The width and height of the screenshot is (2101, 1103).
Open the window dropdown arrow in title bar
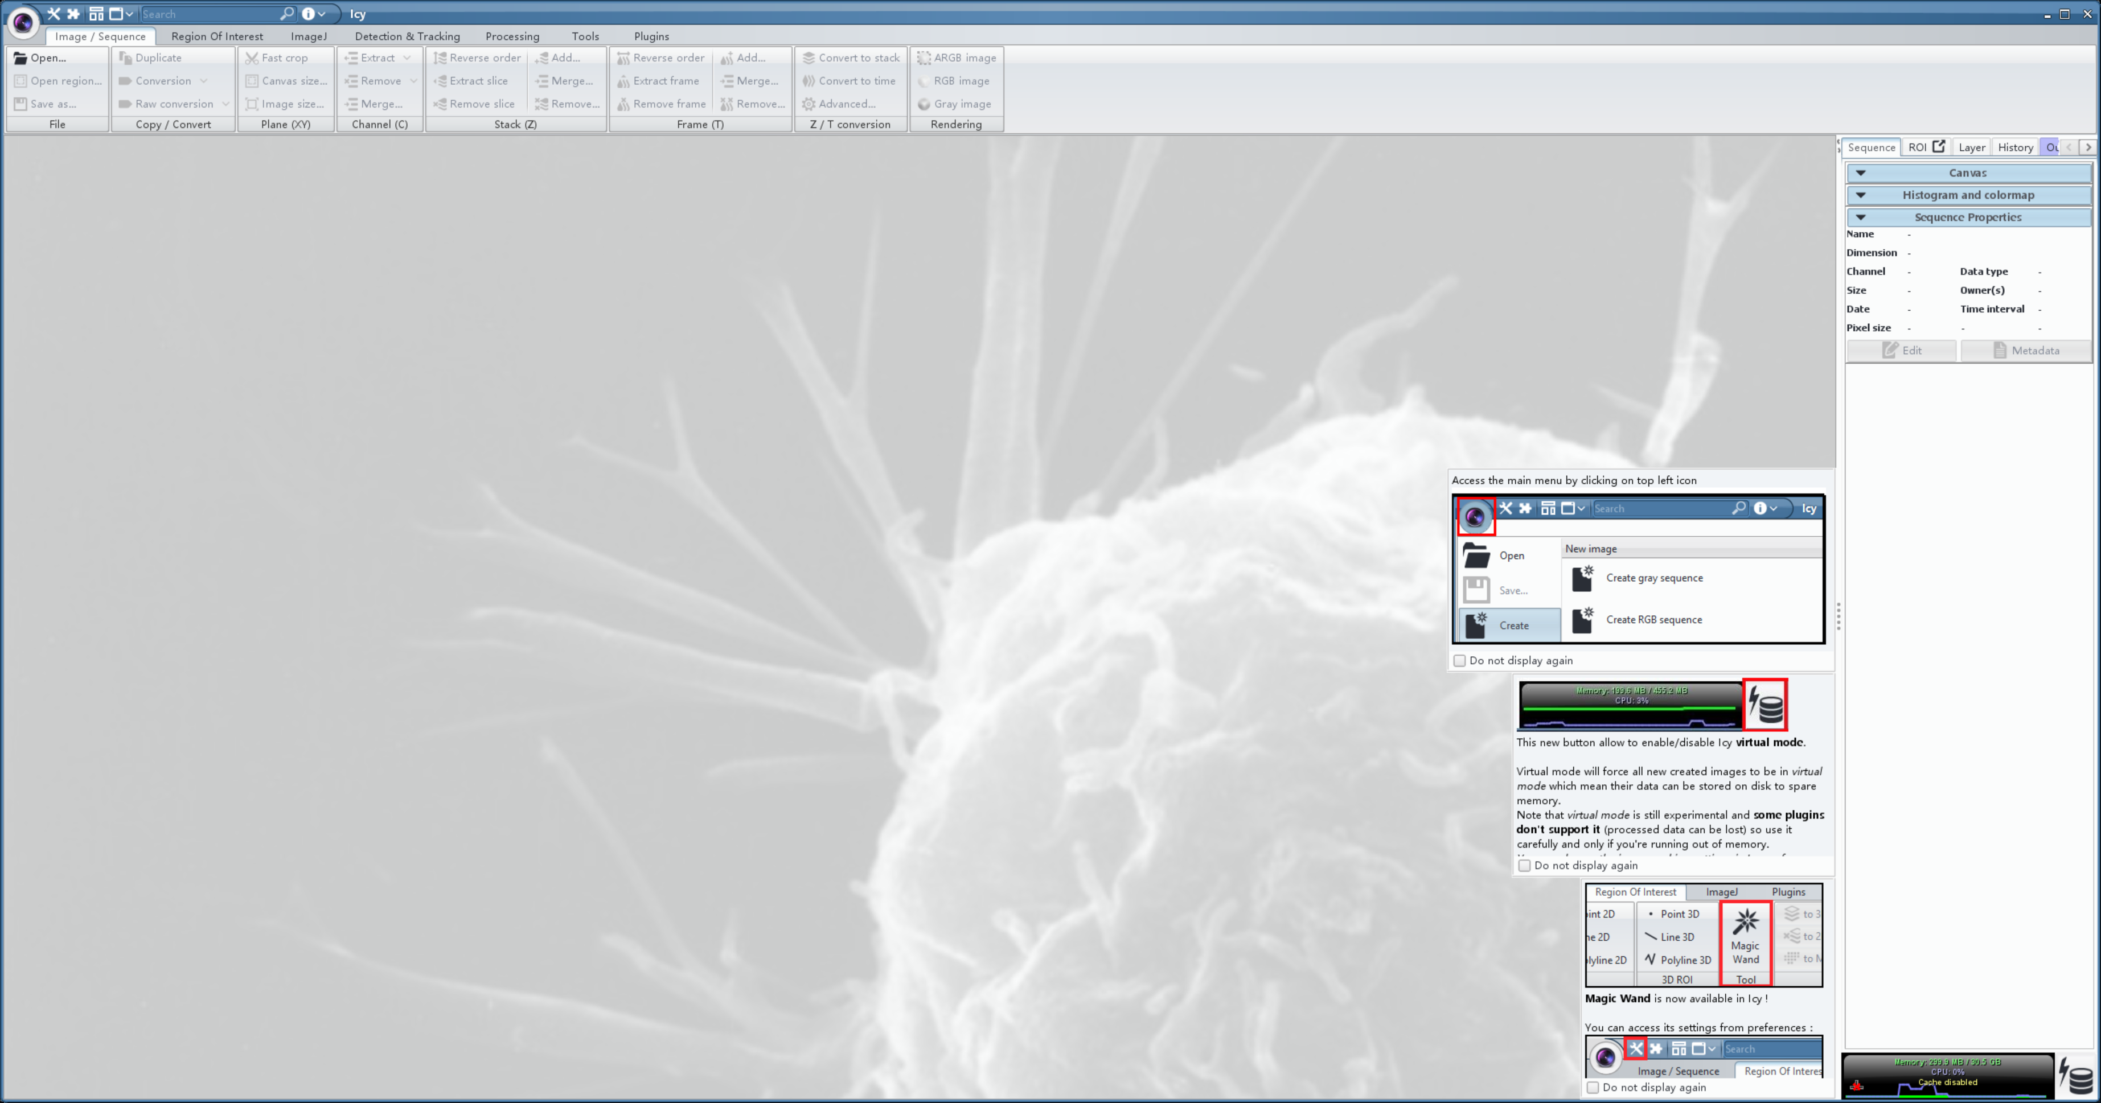tap(129, 14)
